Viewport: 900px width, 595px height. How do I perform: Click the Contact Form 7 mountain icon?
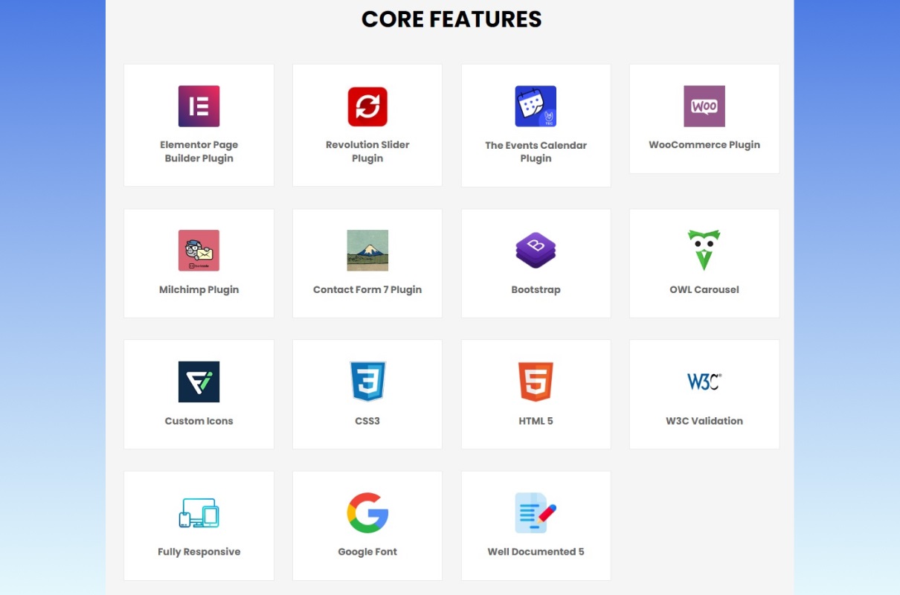click(367, 251)
